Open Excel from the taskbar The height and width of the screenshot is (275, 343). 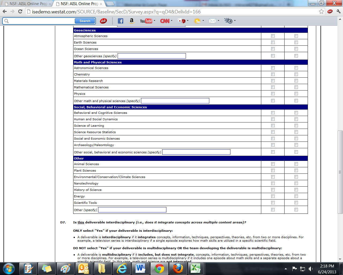tap(196, 269)
